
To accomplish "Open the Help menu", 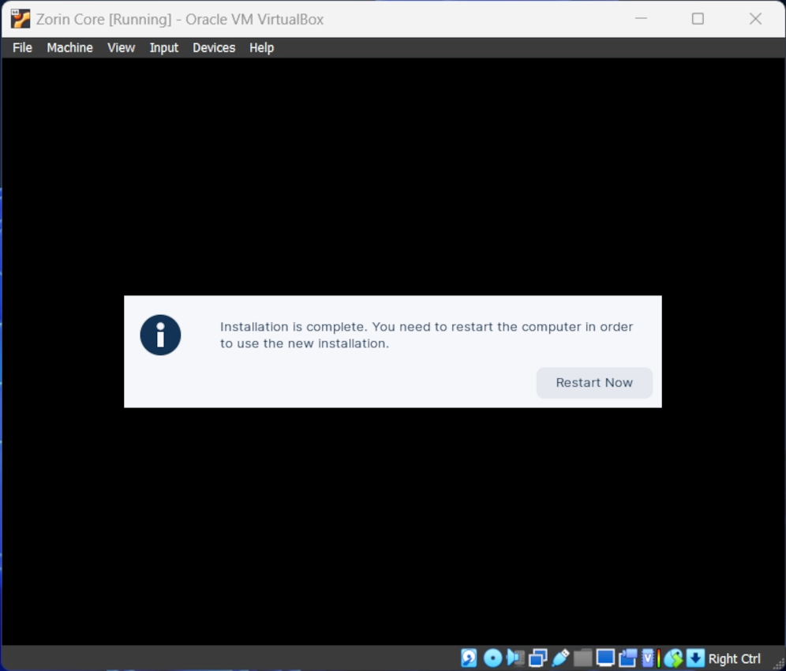I will pos(262,47).
